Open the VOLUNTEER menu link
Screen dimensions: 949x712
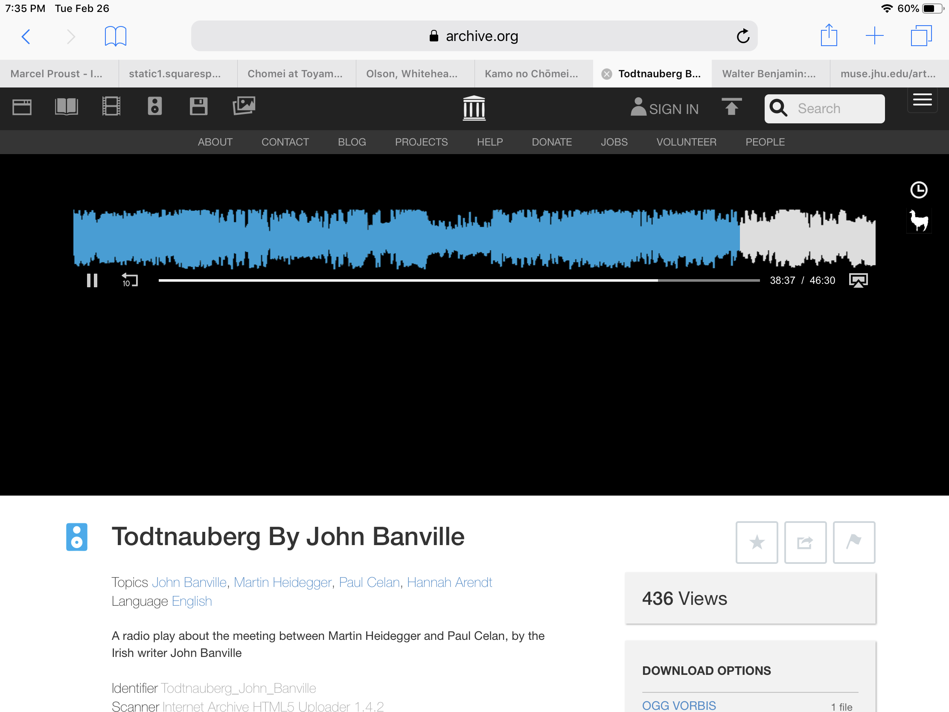click(x=687, y=142)
